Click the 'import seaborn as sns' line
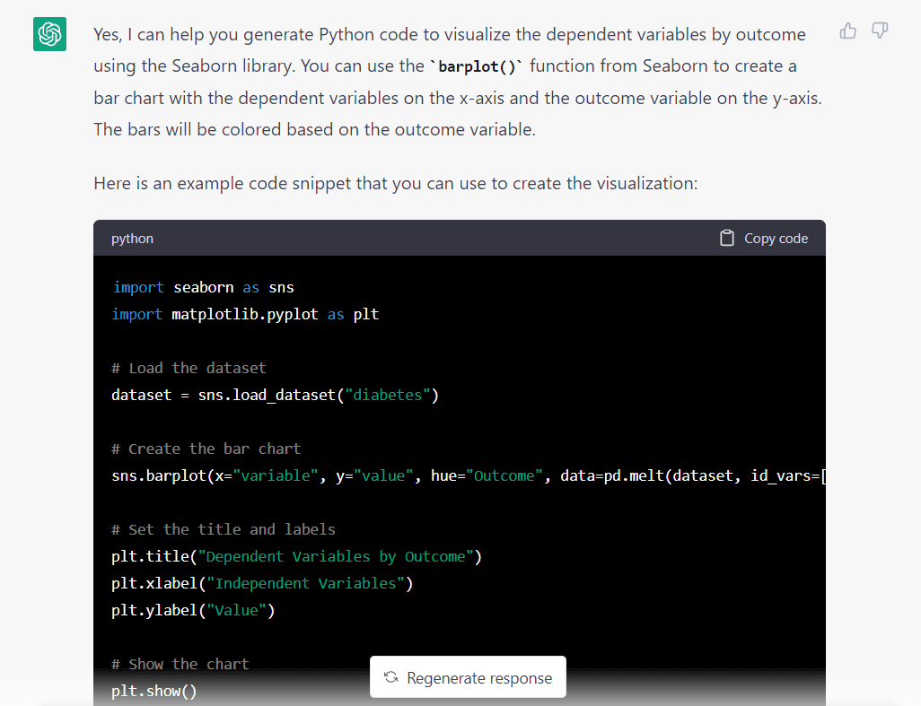 203,287
